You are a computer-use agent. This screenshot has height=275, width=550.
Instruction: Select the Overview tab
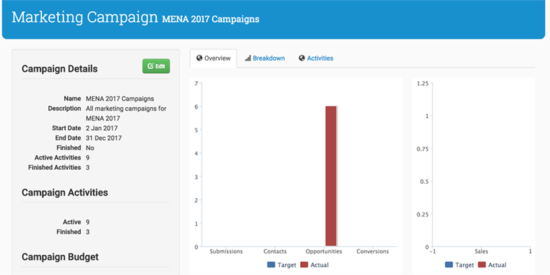coord(214,58)
